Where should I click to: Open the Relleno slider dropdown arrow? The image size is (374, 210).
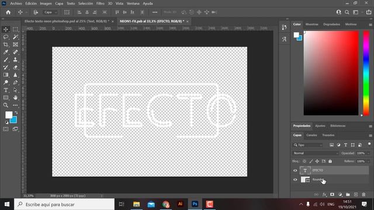(x=369, y=161)
